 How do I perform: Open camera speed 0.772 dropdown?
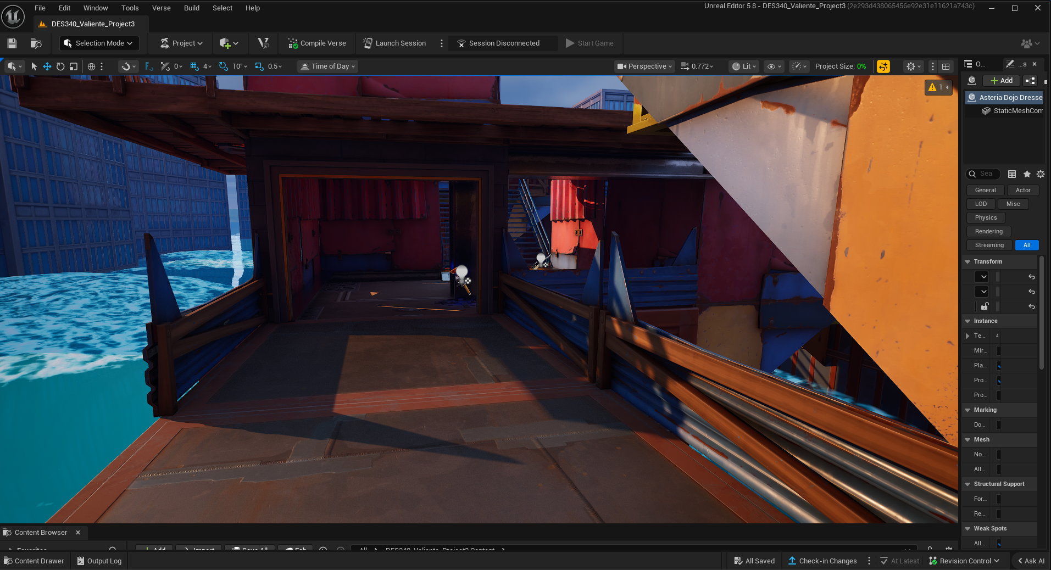(697, 66)
